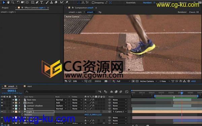This screenshot has width=202, height=126.
Task: Select the Eraser tool
Action: 56,2
